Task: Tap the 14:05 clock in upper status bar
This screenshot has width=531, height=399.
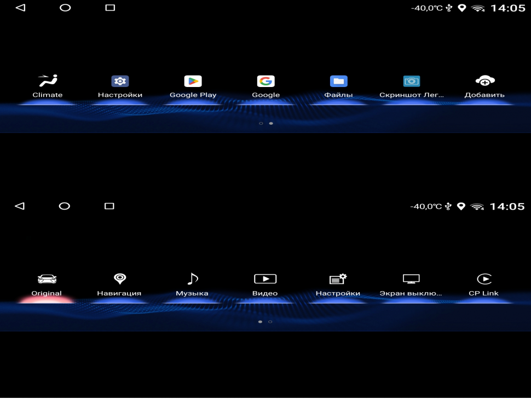Action: 508,8
